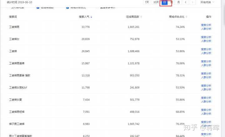The width and height of the screenshot is (225, 137).
Task: Sort by 在线商品数 column sort icon
Action: tap(142, 17)
